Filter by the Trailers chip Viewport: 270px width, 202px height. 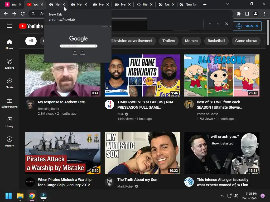coord(169,41)
